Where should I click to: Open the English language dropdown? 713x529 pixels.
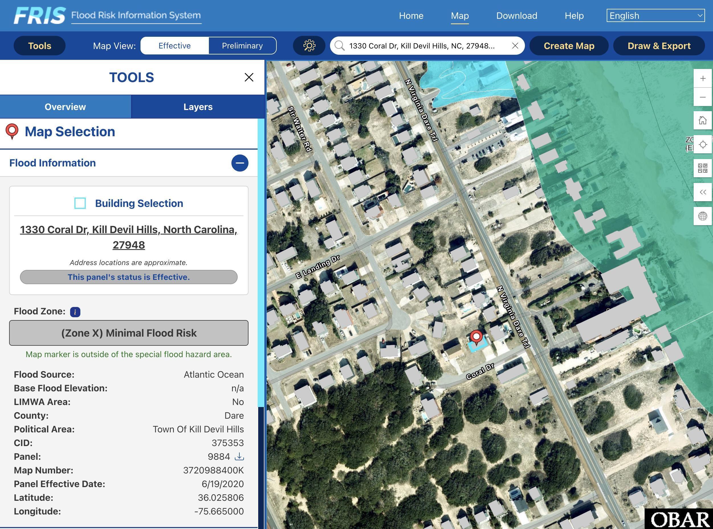click(655, 15)
